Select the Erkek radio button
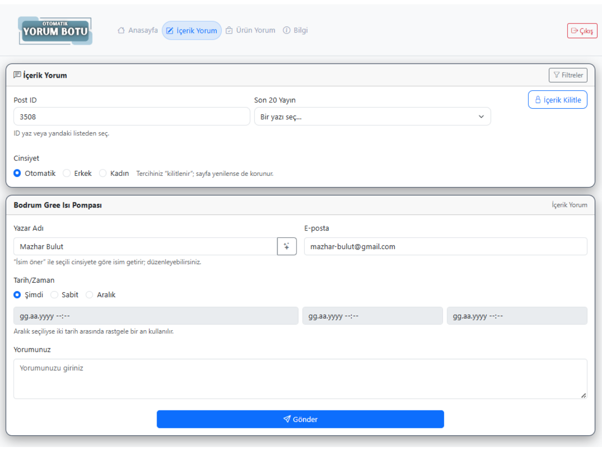Image resolution: width=602 pixels, height=451 pixels. 67,173
